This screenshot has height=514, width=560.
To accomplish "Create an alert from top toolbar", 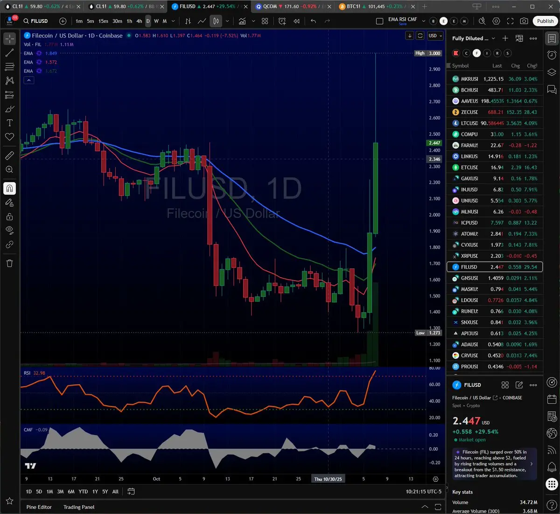I will (282, 21).
